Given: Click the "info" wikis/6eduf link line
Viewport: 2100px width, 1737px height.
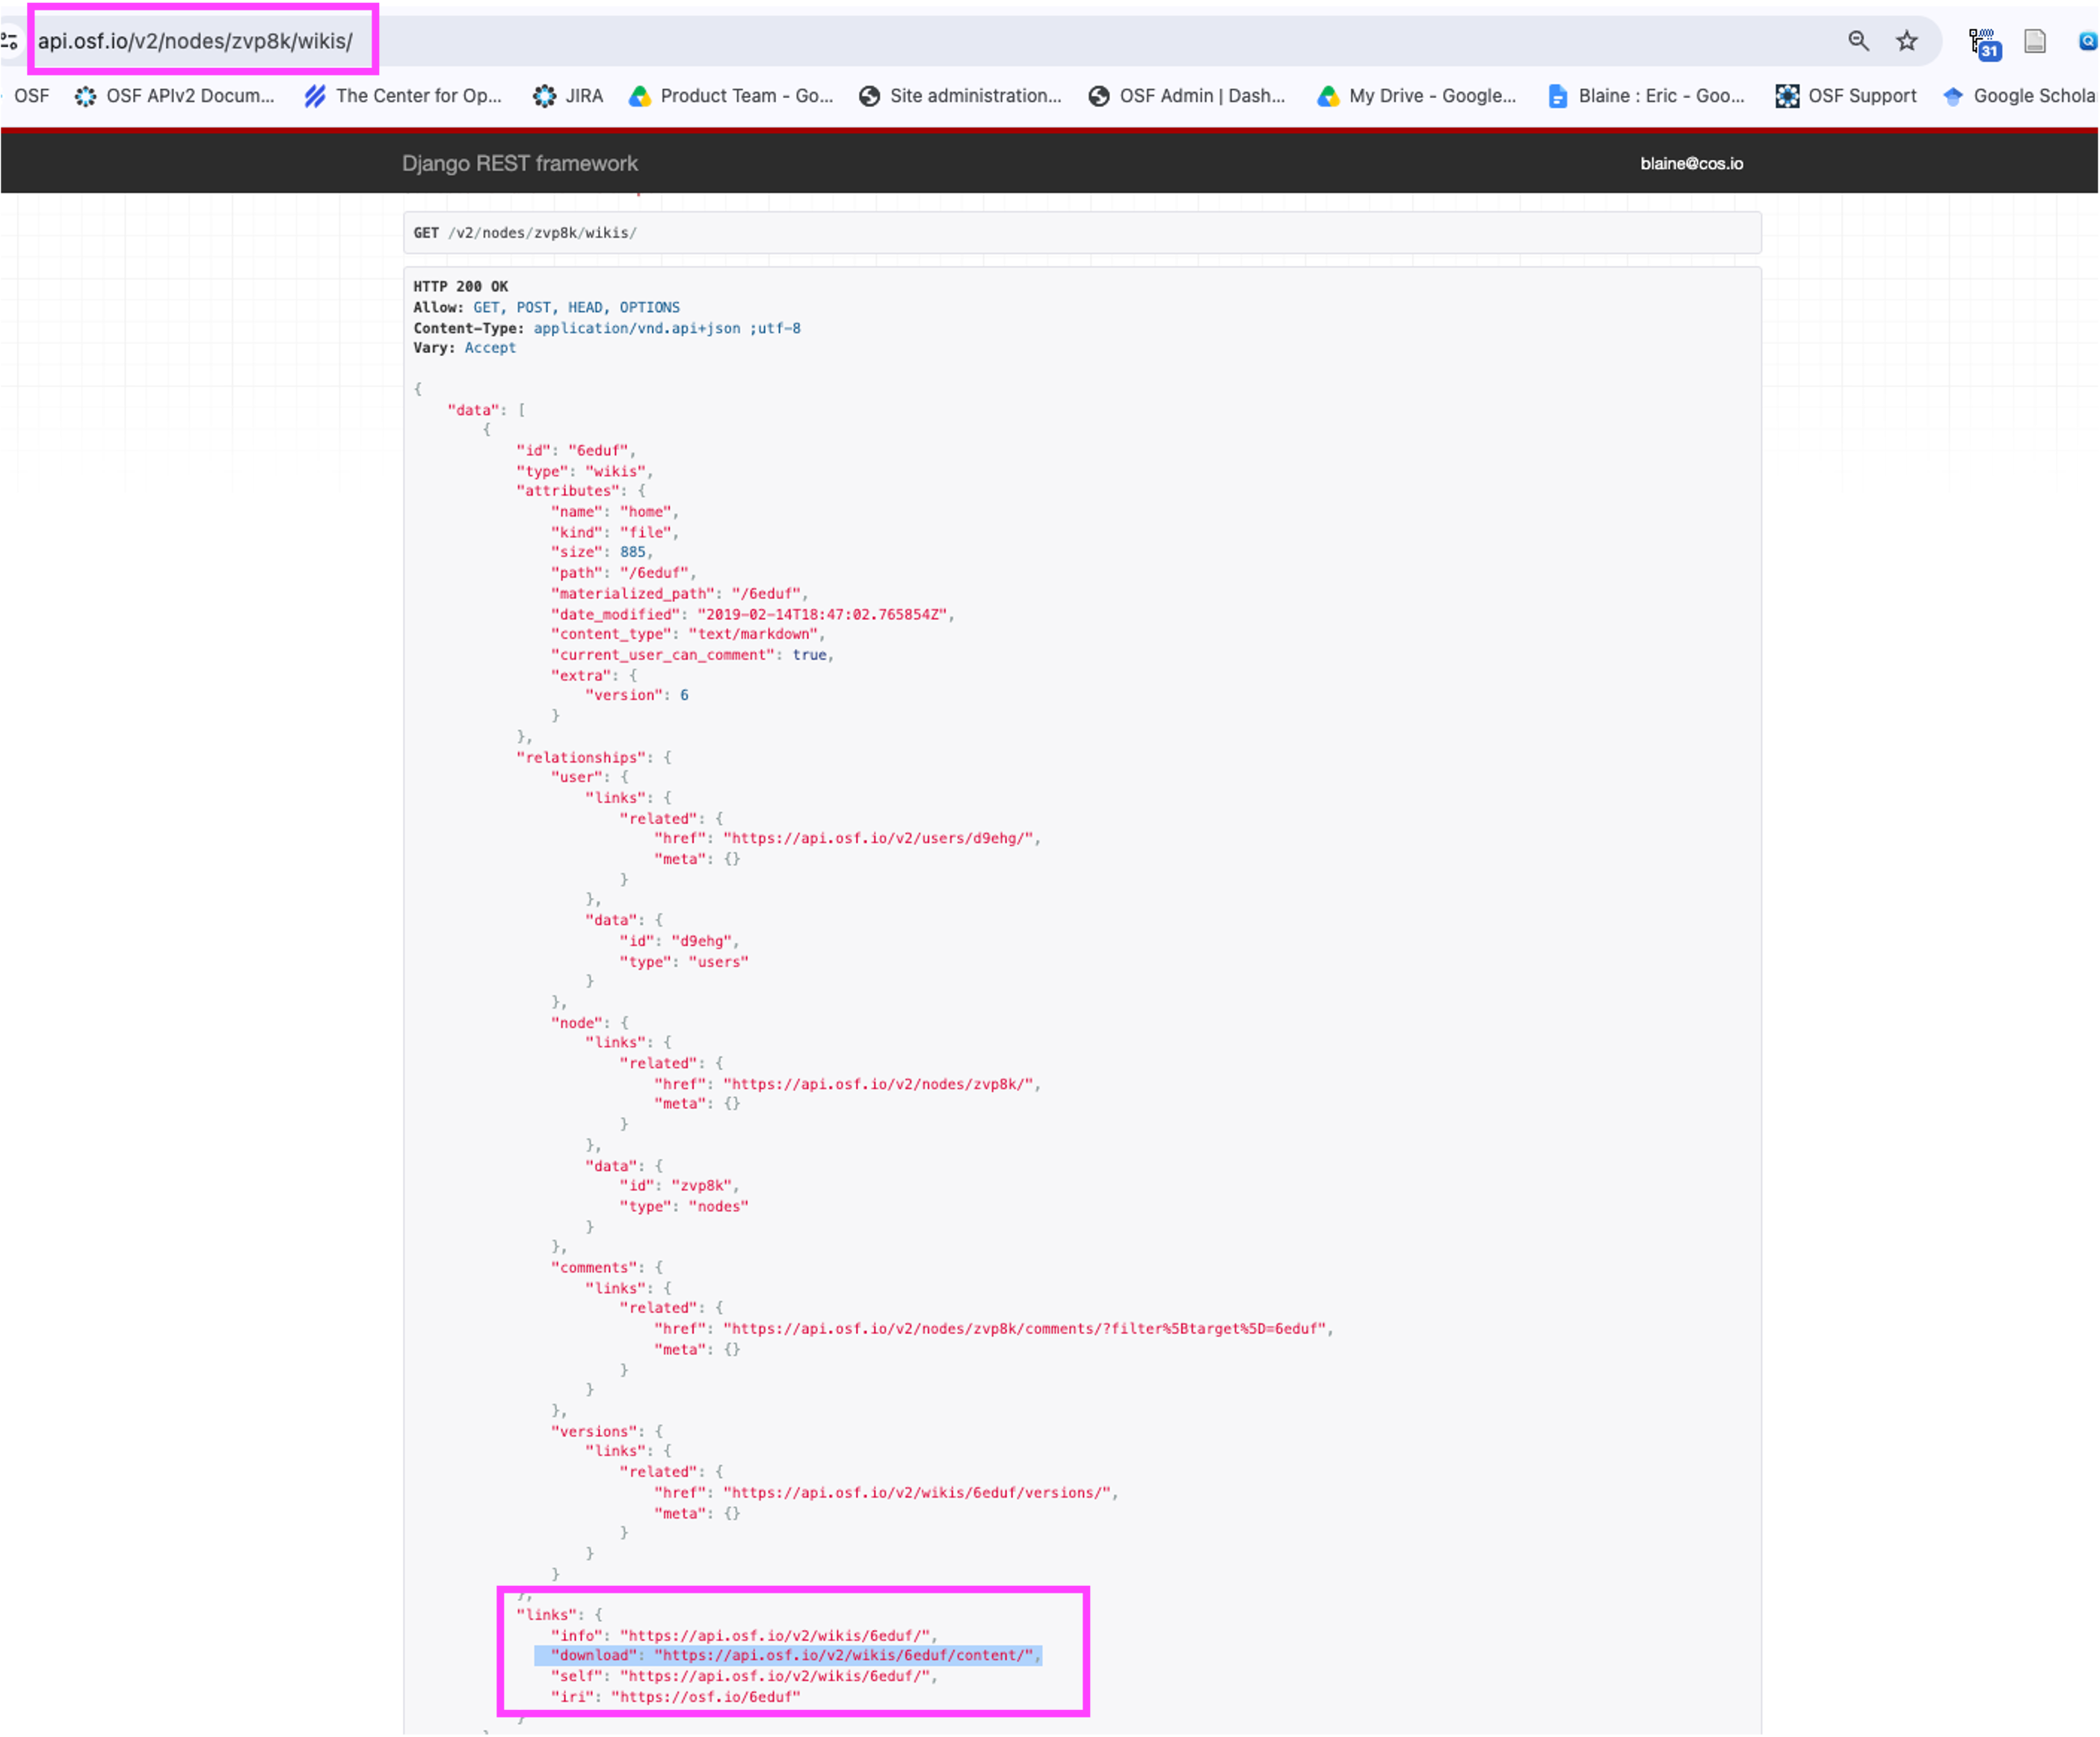Looking at the screenshot, I should pyautogui.click(x=745, y=1636).
